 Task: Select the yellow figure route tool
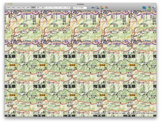point(102,8)
